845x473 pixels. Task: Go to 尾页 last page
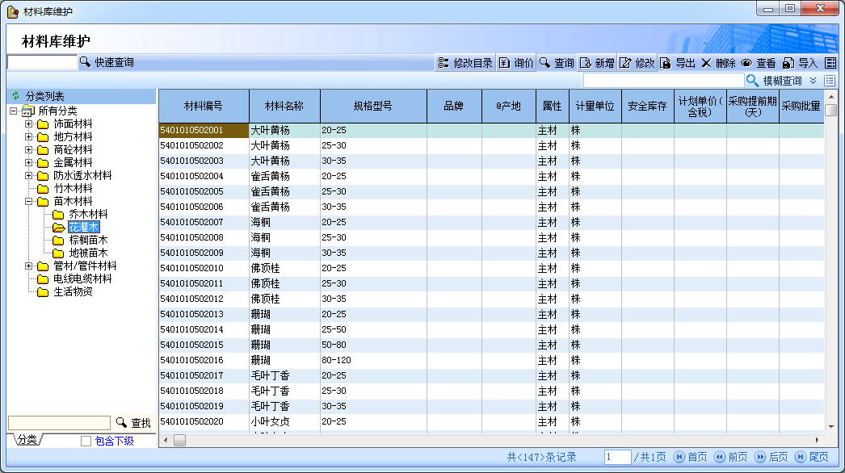coord(812,457)
